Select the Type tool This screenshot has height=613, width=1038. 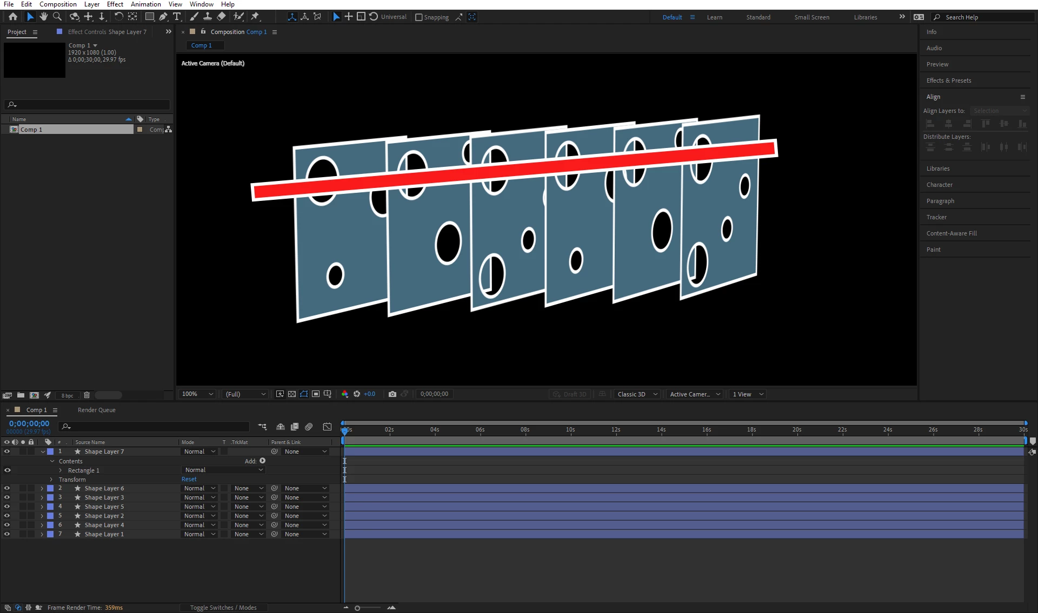(177, 17)
